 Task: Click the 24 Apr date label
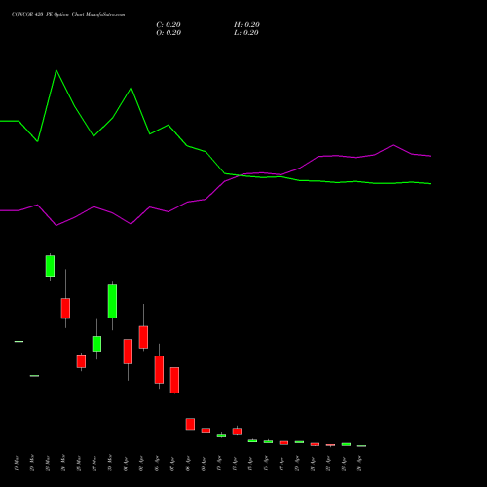(359, 464)
